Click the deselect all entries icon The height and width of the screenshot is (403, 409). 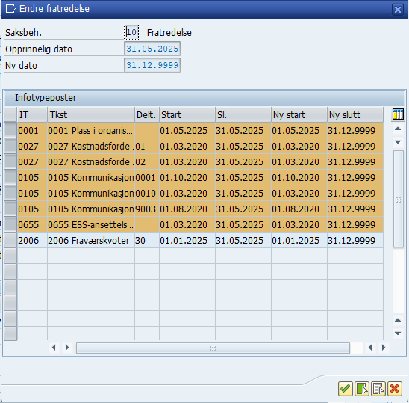(x=378, y=389)
